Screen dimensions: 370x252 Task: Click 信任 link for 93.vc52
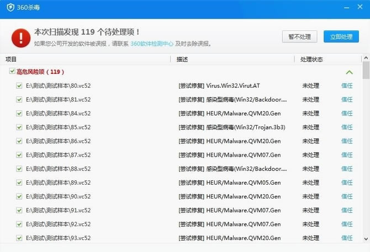pos(347,238)
